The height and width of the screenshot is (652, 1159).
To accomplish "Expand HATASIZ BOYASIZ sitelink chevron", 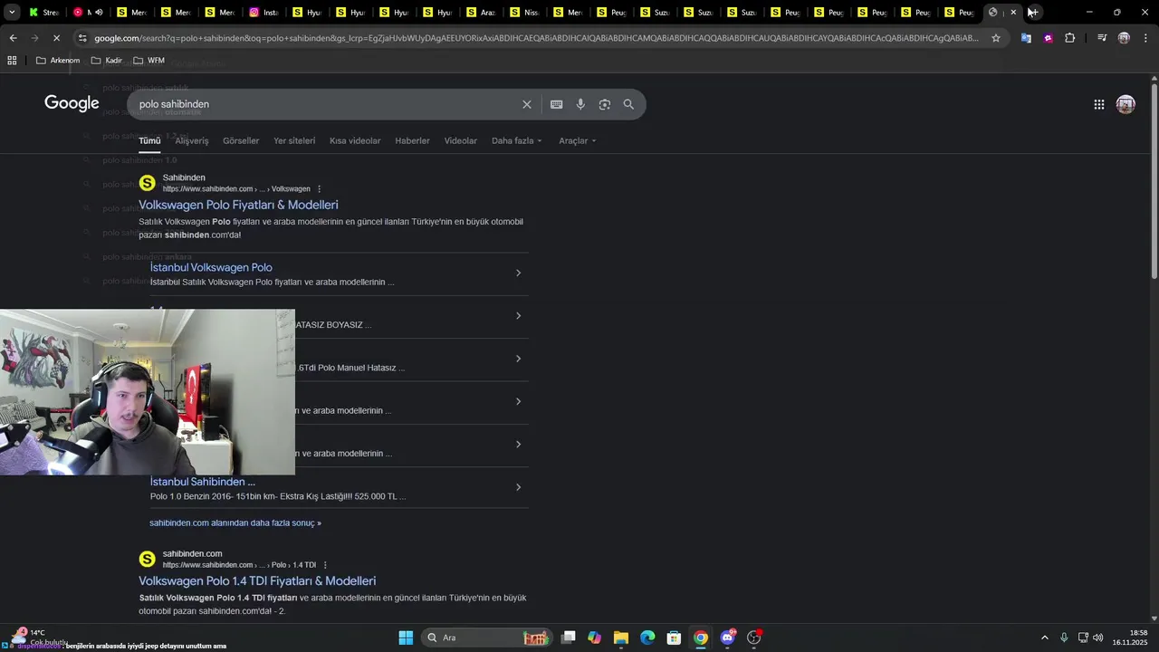I will (x=518, y=316).
